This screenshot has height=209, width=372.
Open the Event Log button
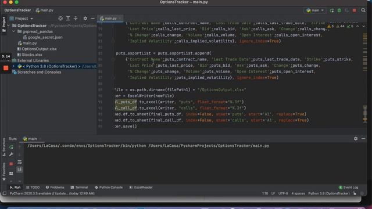tap(348, 187)
